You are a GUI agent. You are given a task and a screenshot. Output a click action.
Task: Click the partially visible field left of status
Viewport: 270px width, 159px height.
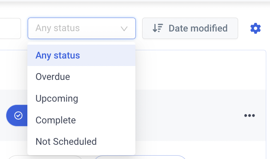[10, 28]
